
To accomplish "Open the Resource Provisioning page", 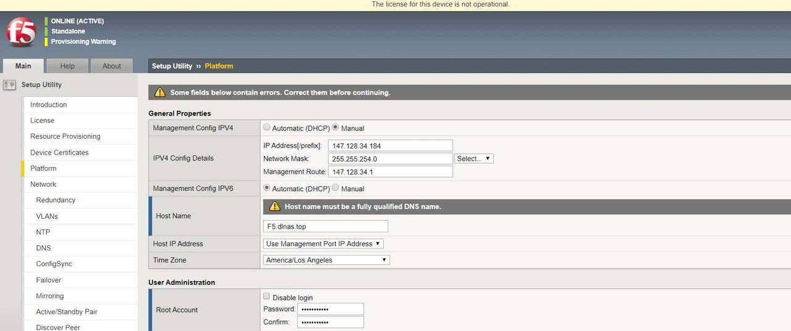I will tap(65, 136).
